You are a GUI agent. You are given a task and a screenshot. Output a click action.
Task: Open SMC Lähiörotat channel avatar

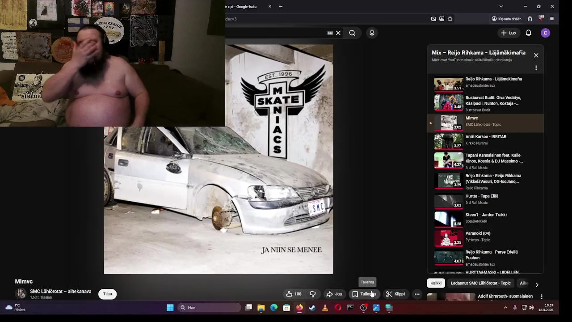(x=21, y=294)
